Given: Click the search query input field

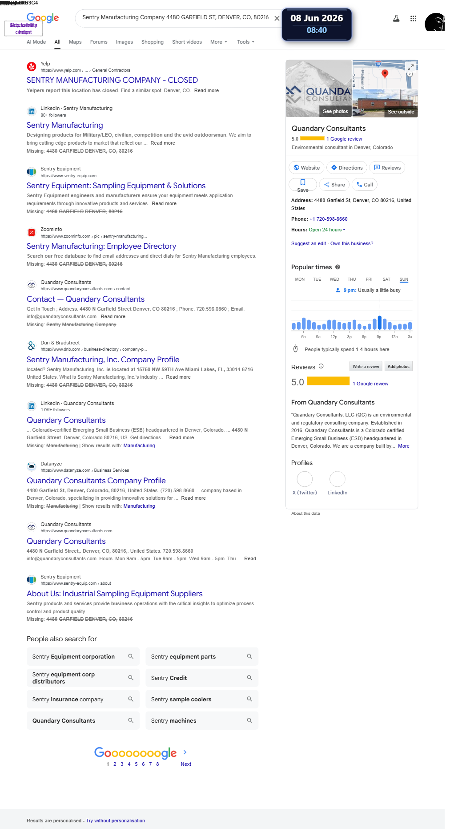Looking at the screenshot, I should tap(175, 17).
